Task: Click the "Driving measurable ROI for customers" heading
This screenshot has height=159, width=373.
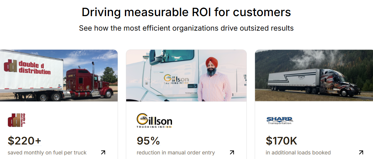Action: pos(186,13)
